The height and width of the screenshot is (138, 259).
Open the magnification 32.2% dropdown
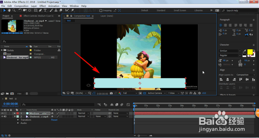(x=81, y=93)
